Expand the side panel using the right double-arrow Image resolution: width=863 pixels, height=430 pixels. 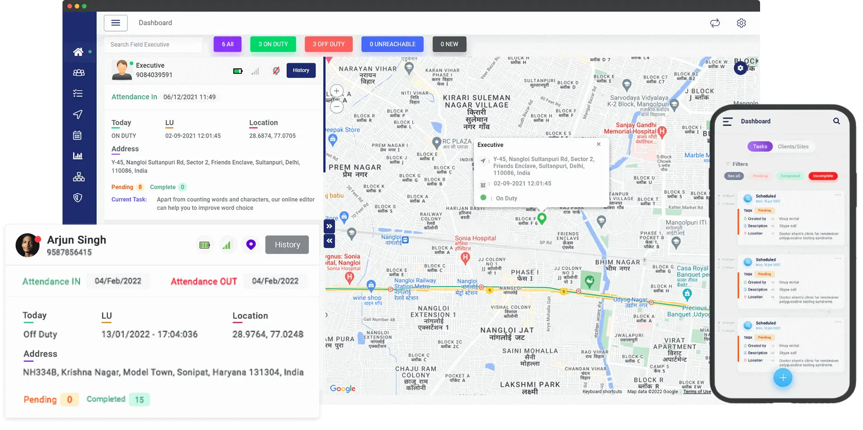coord(329,226)
